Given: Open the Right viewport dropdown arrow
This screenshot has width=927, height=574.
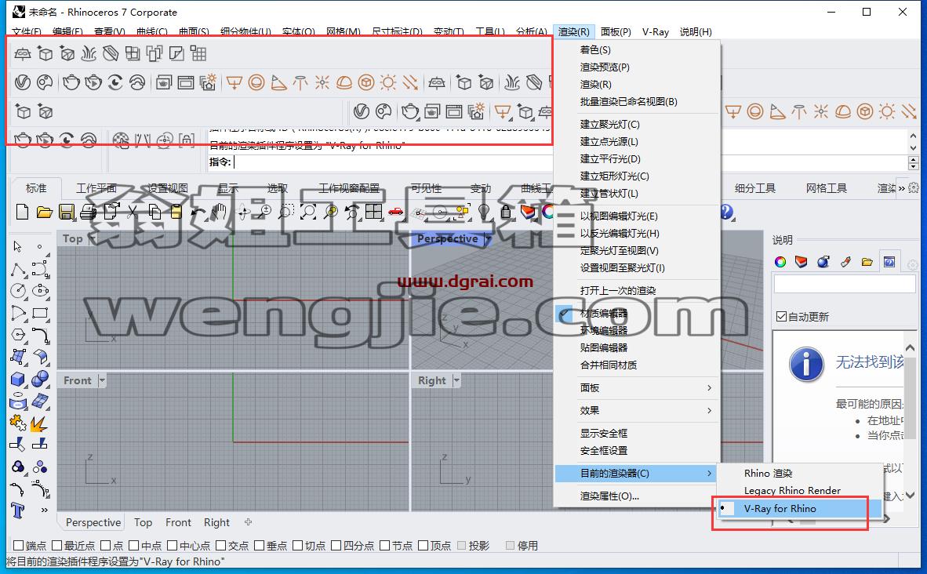Looking at the screenshot, I should tap(456, 380).
